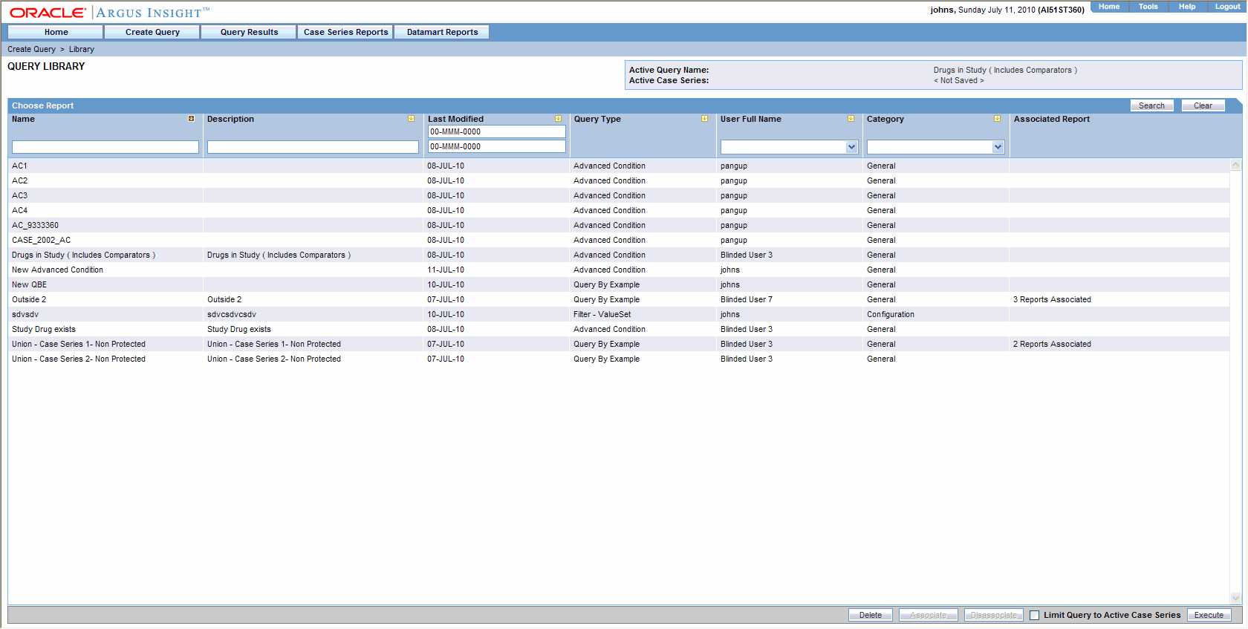The width and height of the screenshot is (1248, 629).
Task: Click the Clear button
Action: click(1203, 105)
